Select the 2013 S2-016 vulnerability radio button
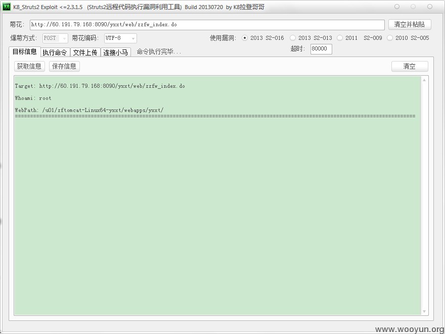445x334 pixels. (x=244, y=38)
